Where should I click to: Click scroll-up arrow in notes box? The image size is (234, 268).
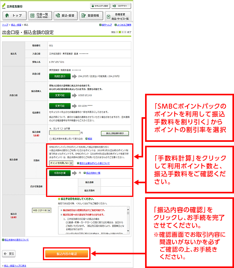128,209
